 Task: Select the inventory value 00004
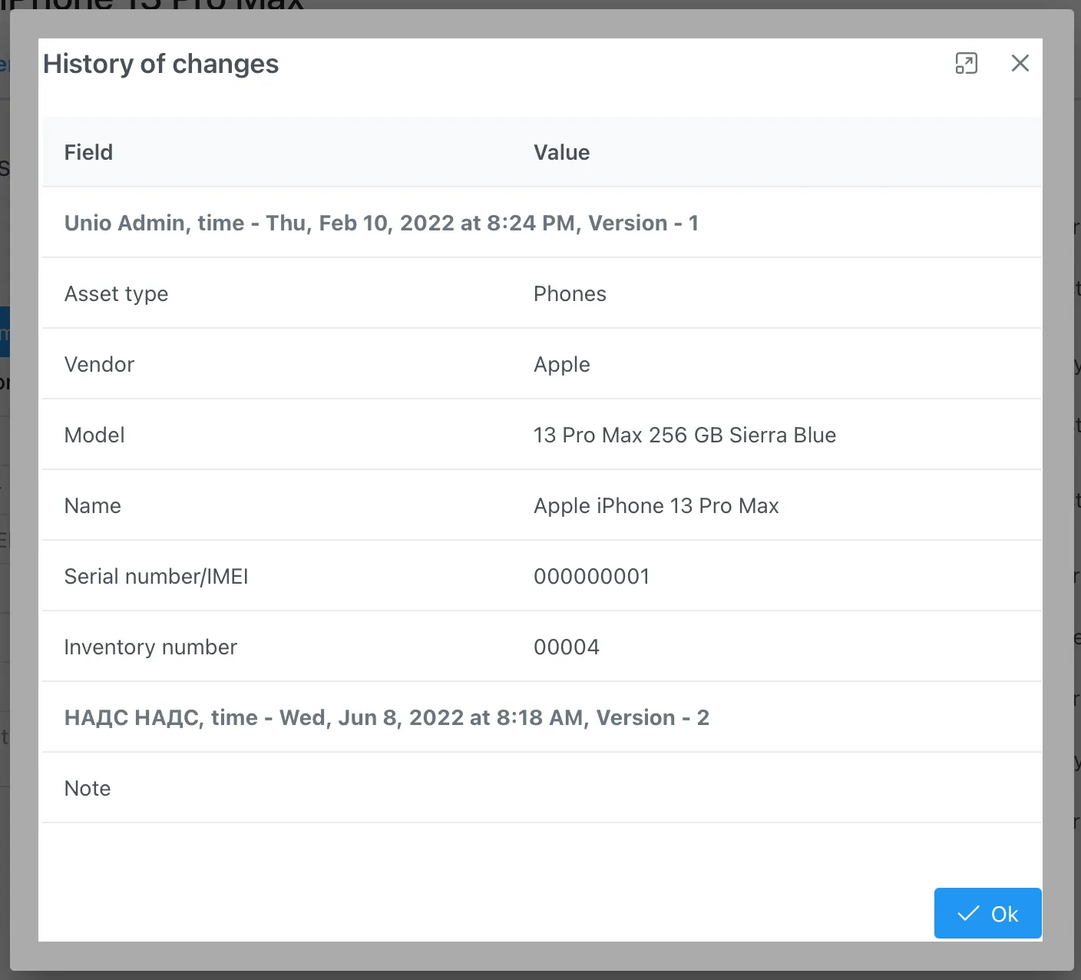point(566,647)
